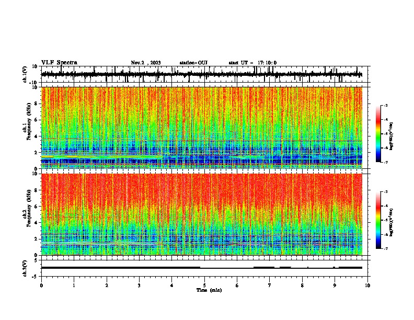Click the log(PSD) label beside ch.1 color bar
The height and width of the screenshot is (320, 414).
pyautogui.click(x=392, y=136)
